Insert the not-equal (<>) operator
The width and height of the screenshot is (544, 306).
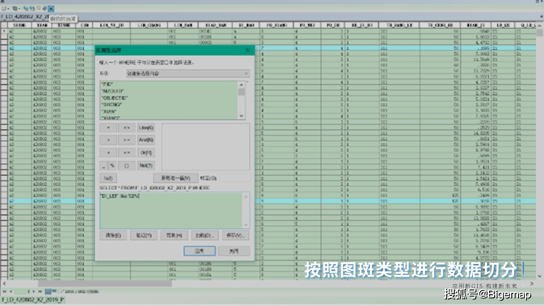127,127
